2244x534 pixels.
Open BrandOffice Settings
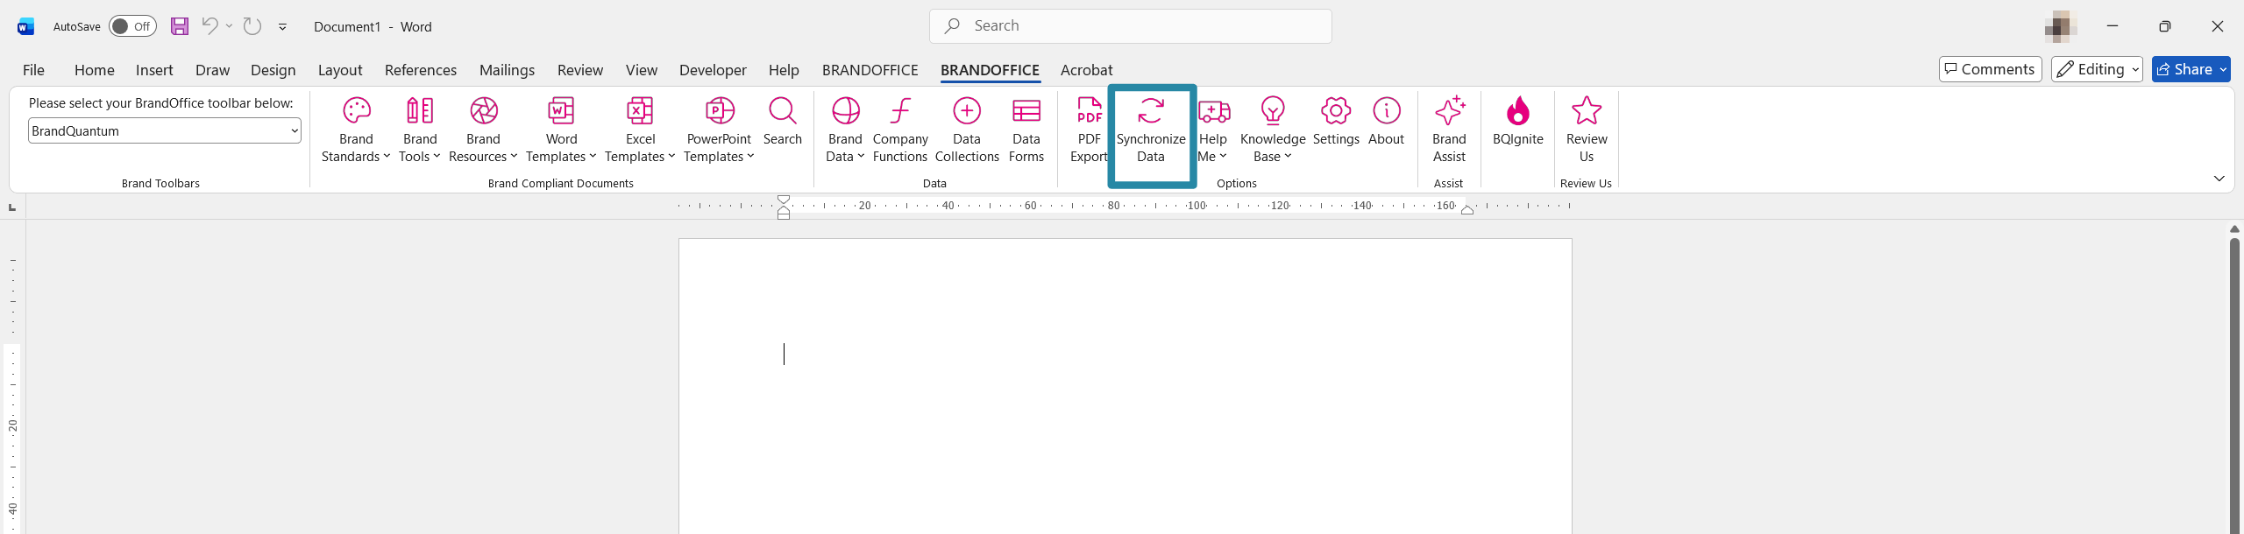1336,121
